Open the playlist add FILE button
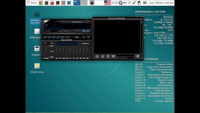The width and height of the screenshot is (200, 113). click(x=97, y=56)
